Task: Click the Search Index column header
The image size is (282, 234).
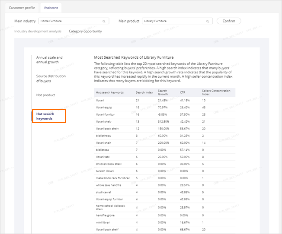Action: 144,92
